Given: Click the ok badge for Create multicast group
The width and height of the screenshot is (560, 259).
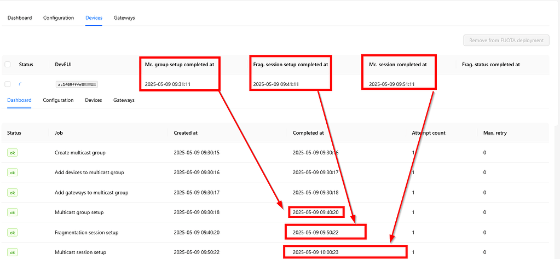Looking at the screenshot, I should tap(12, 153).
